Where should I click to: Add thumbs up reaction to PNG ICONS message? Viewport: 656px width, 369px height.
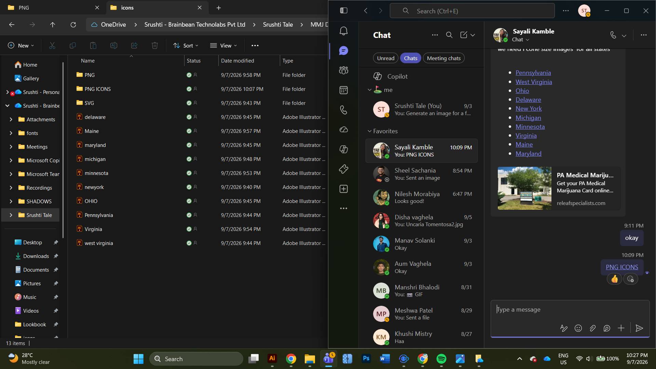click(614, 279)
